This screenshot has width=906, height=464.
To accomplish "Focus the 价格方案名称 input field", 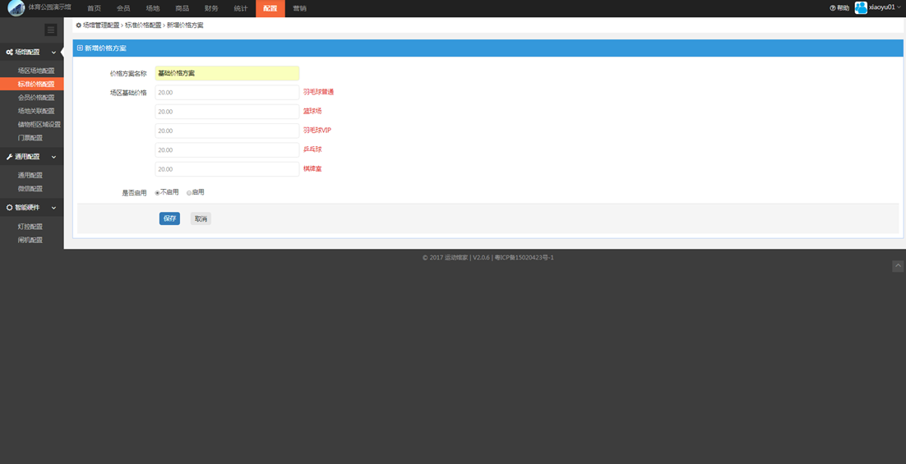I will pyautogui.click(x=227, y=73).
